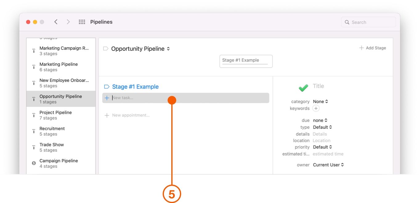This screenshot has height=203, width=419.
Task: Select the back navigation arrow
Action: (x=56, y=22)
